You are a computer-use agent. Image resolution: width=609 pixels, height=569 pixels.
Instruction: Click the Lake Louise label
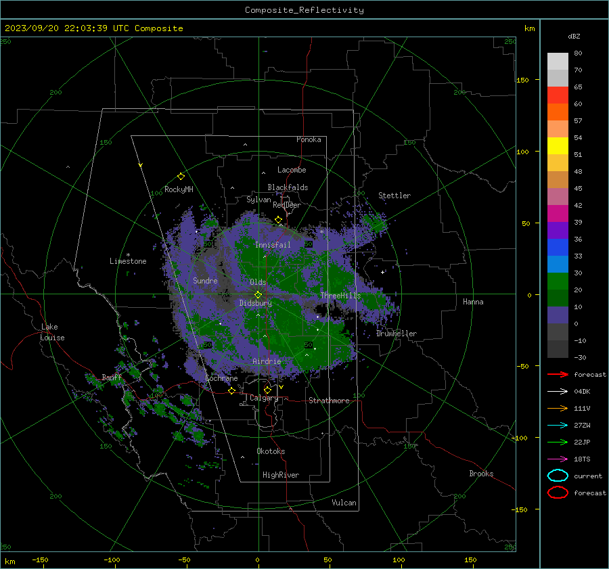click(52, 332)
